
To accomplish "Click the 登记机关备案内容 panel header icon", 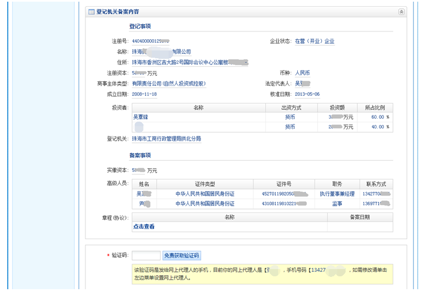I will [91, 12].
